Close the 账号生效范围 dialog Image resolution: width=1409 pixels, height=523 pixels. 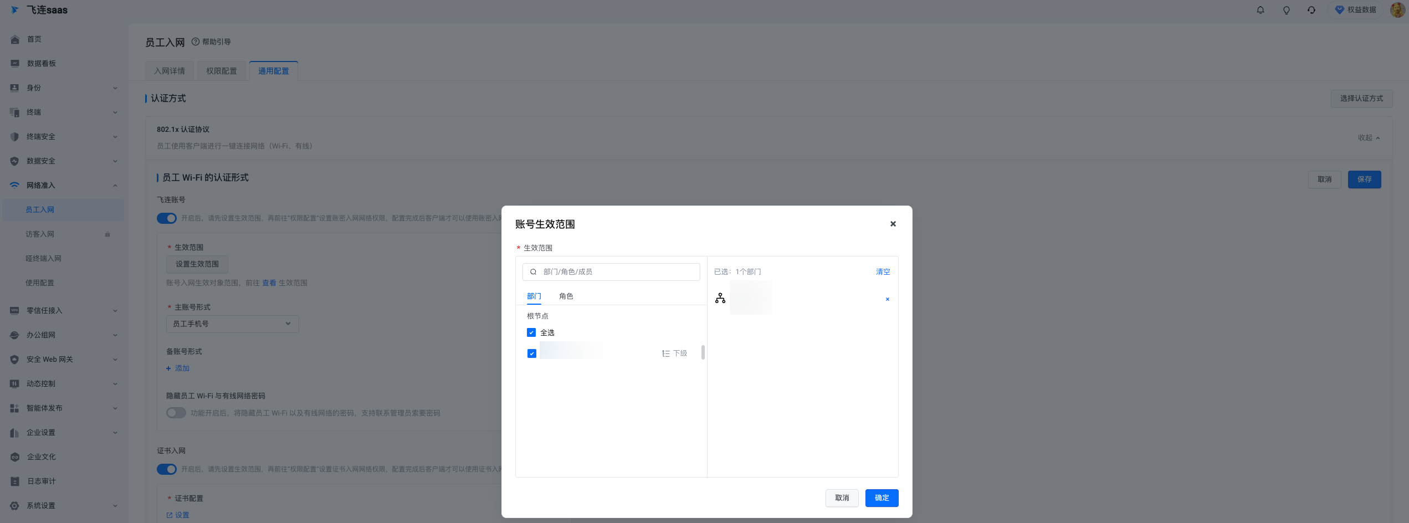coord(893,224)
